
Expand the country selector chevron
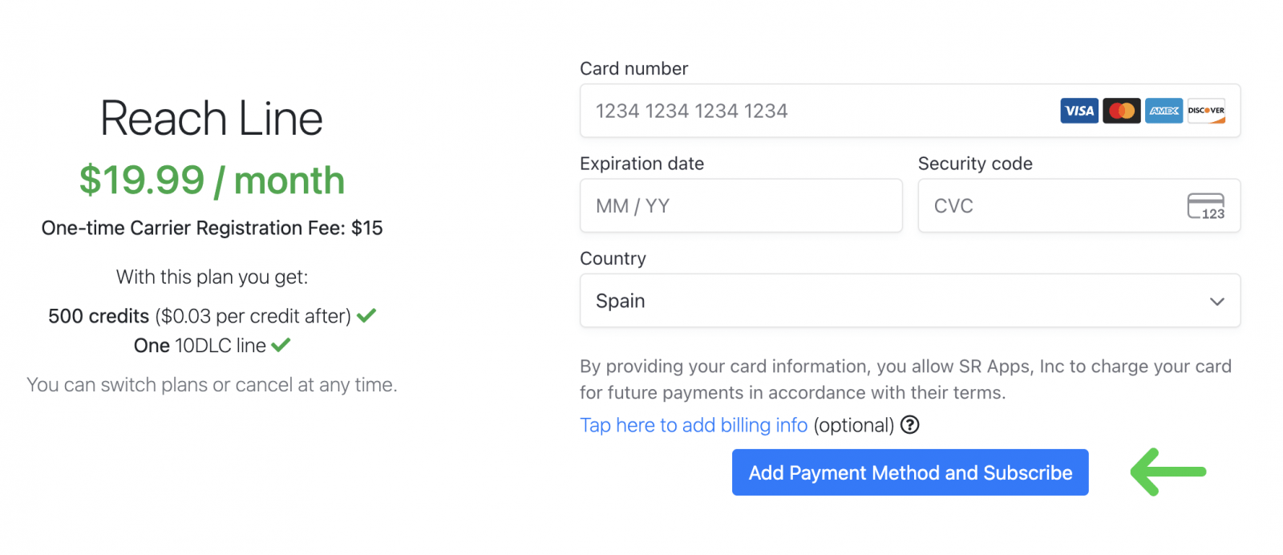tap(1216, 301)
